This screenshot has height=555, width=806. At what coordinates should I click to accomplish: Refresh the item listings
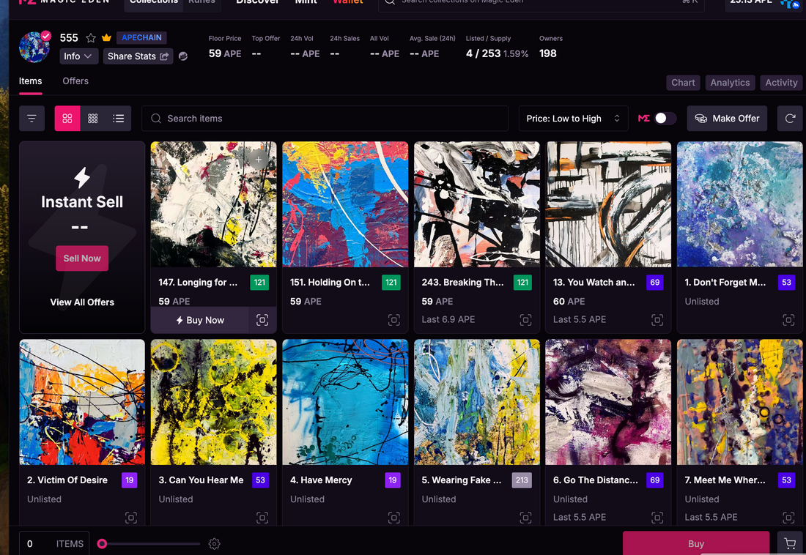tap(790, 119)
